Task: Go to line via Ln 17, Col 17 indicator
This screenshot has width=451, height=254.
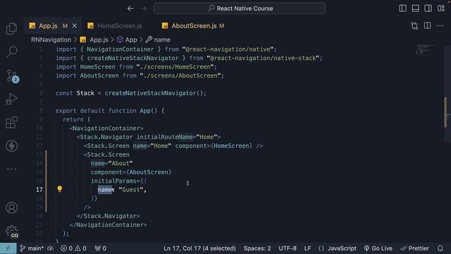Action: [199, 248]
